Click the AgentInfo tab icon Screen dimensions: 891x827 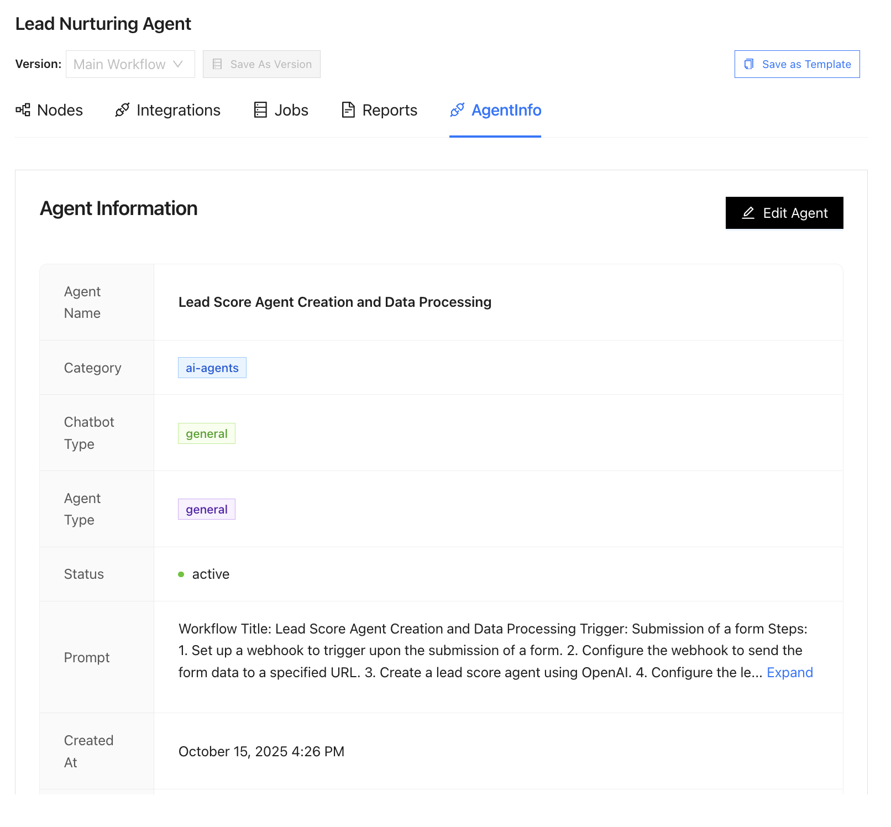[457, 110]
